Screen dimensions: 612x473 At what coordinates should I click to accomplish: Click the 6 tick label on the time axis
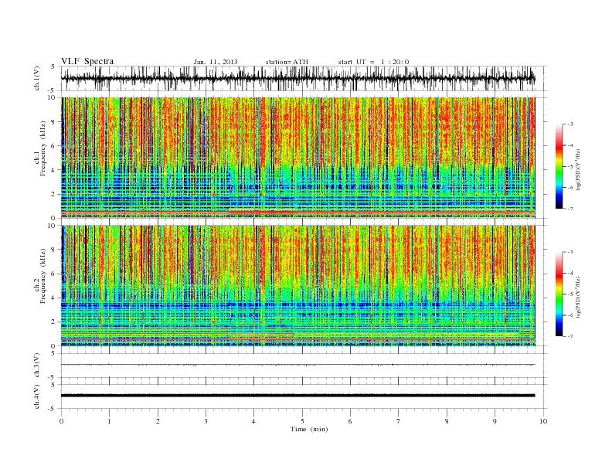[351, 421]
